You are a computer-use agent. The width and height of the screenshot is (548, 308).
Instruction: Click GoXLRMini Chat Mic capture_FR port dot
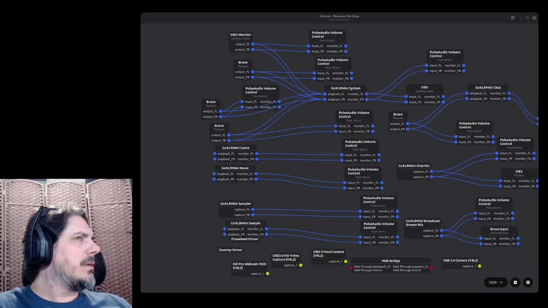(x=431, y=177)
